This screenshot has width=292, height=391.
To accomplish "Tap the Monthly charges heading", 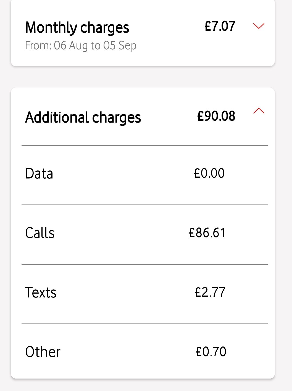I will [77, 28].
